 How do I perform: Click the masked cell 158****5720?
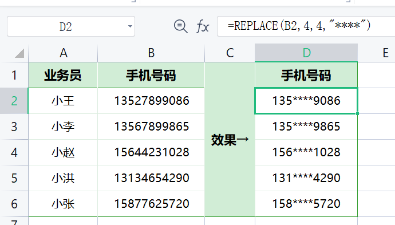pyautogui.click(x=306, y=204)
